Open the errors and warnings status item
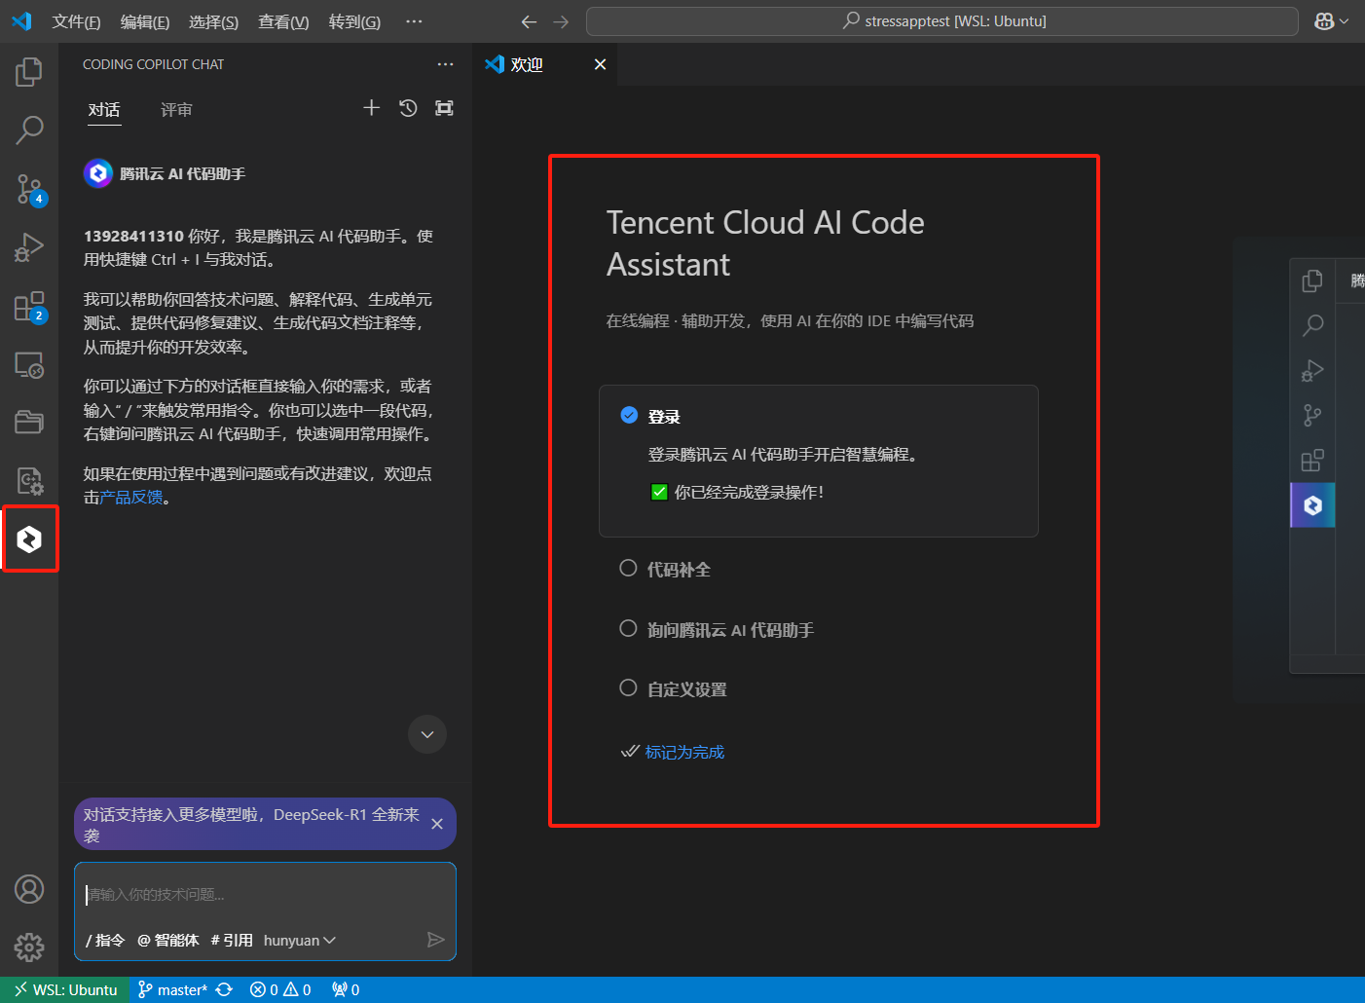Viewport: 1365px width, 1003px height. [x=280, y=989]
